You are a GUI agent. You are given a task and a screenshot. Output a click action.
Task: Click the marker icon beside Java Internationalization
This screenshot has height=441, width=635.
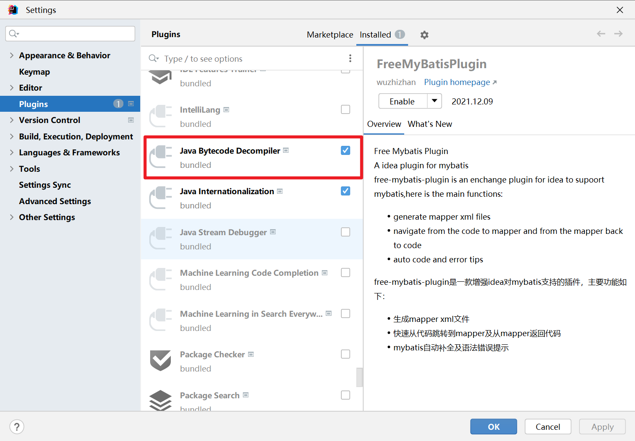click(x=280, y=191)
